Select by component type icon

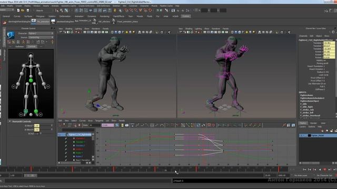coord(66,10)
